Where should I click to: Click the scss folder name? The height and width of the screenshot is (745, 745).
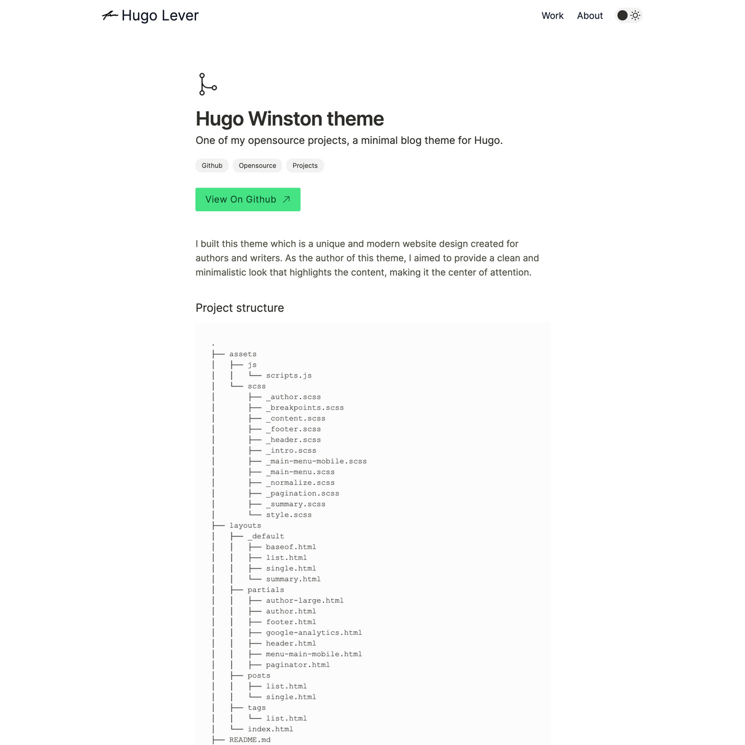pos(256,386)
